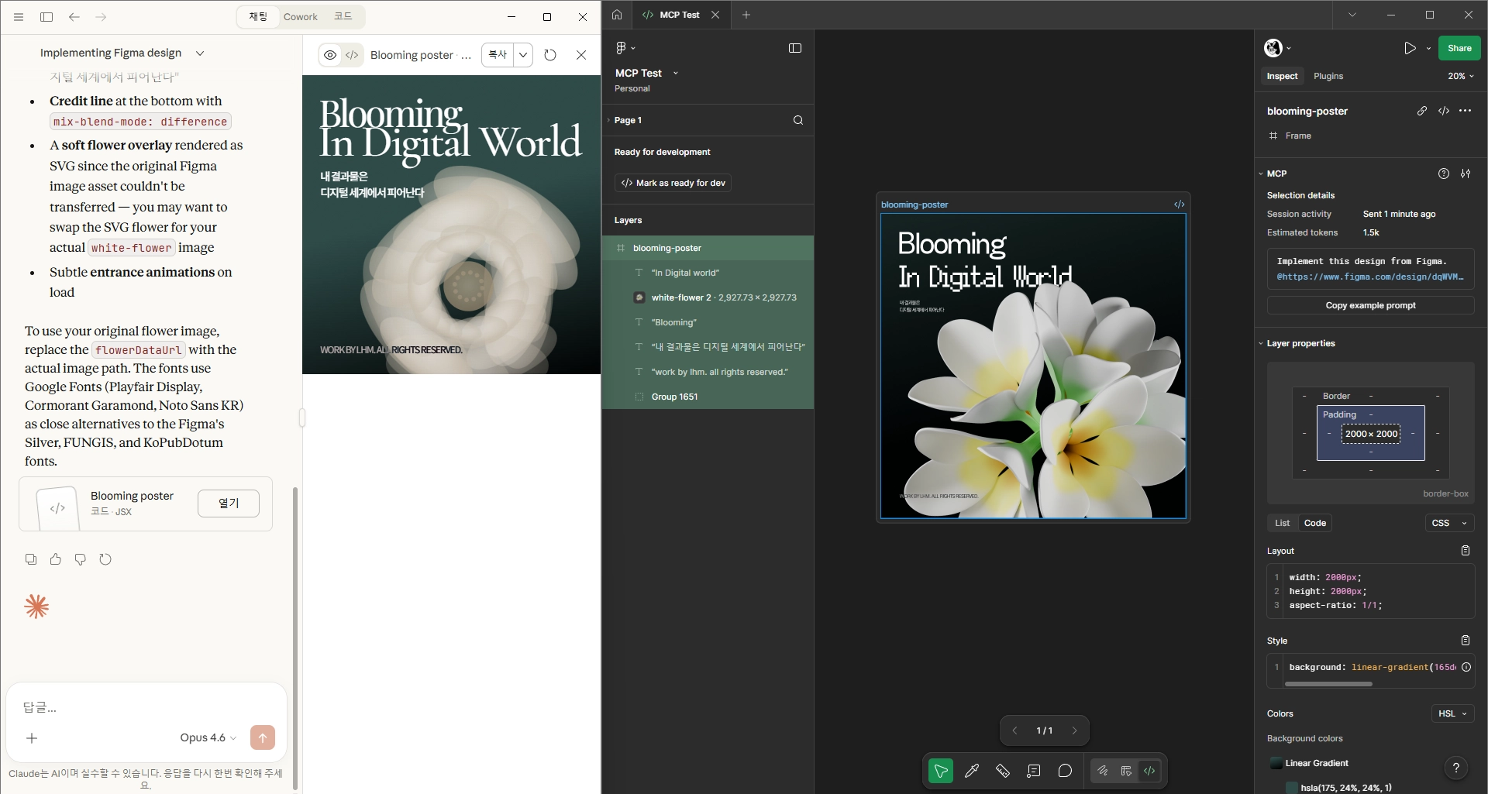
Task: Switch to preview eye view mode
Action: (x=330, y=55)
